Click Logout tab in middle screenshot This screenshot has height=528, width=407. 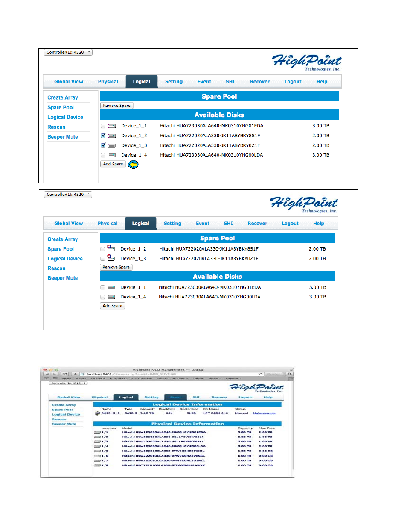290,224
